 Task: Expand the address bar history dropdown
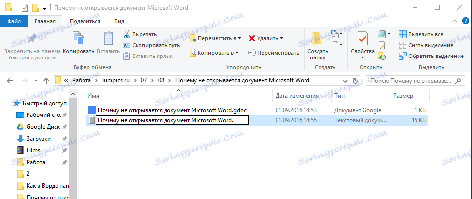[x=345, y=81]
